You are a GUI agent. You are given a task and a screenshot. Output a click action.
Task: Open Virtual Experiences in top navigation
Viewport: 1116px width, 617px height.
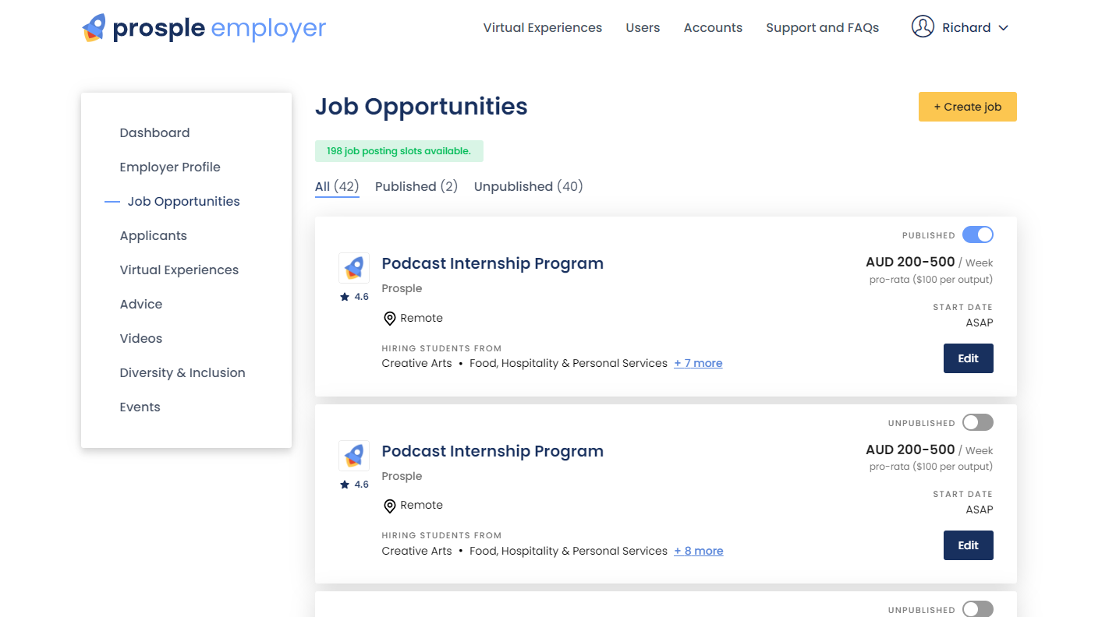pos(543,28)
